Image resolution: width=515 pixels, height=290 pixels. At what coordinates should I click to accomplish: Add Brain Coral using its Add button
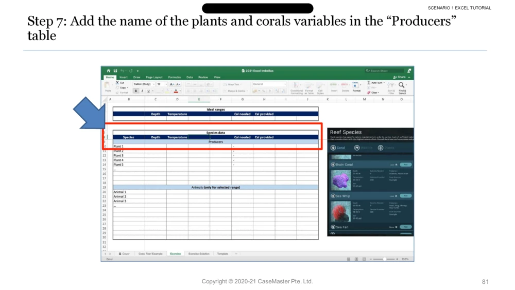tap(406, 165)
